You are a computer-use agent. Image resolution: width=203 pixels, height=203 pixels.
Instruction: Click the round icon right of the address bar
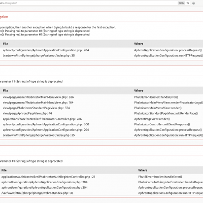click(x=194, y=3)
